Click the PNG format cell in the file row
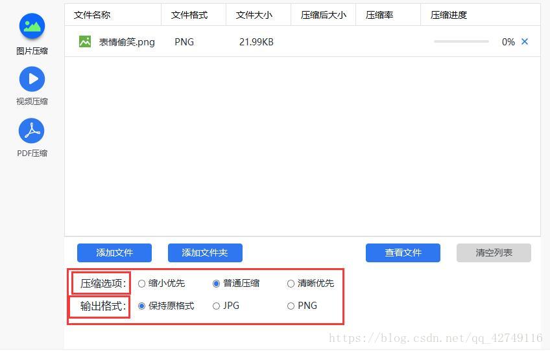This screenshot has width=550, height=351. click(x=184, y=42)
